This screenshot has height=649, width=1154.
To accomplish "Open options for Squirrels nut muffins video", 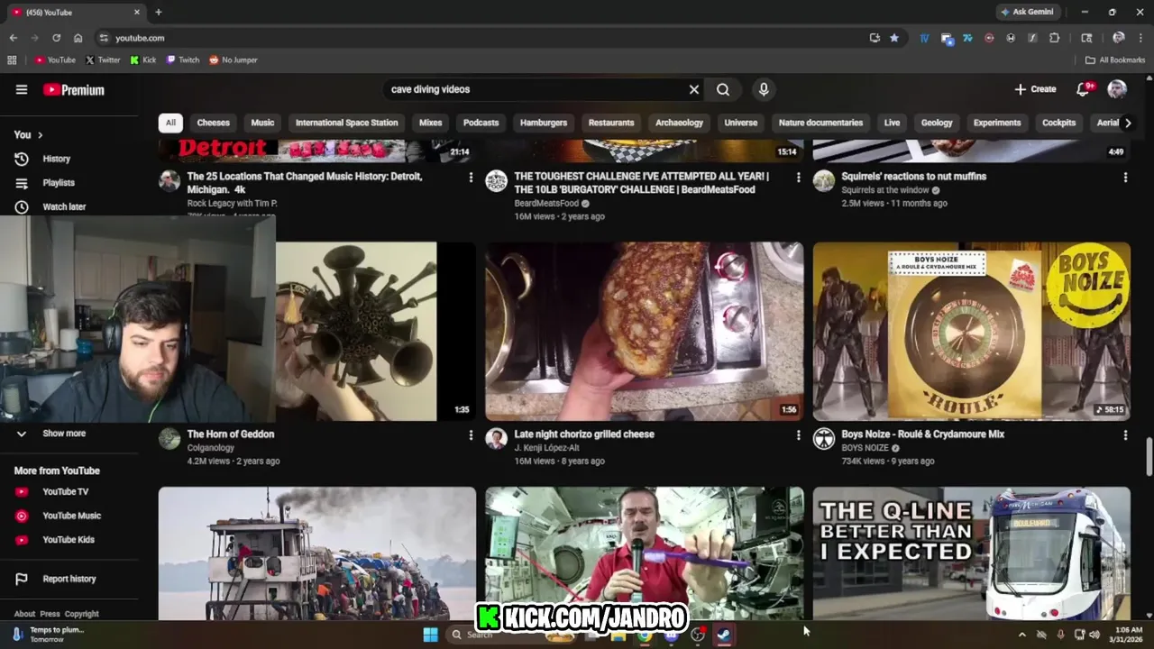I will [x=1125, y=178].
